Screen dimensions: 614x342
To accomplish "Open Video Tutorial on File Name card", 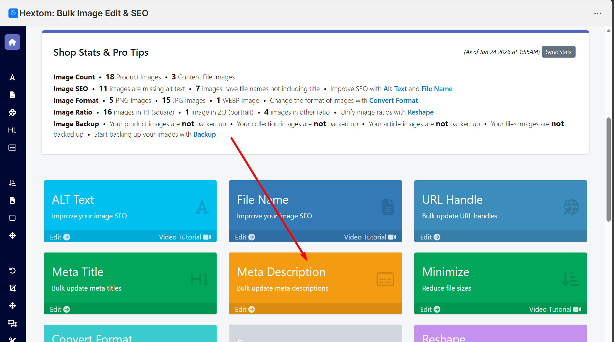I will (x=370, y=237).
